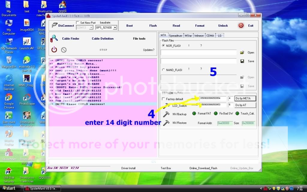307x192 pixels.
Task: Switch to the LG tab
Action: coord(220,36)
